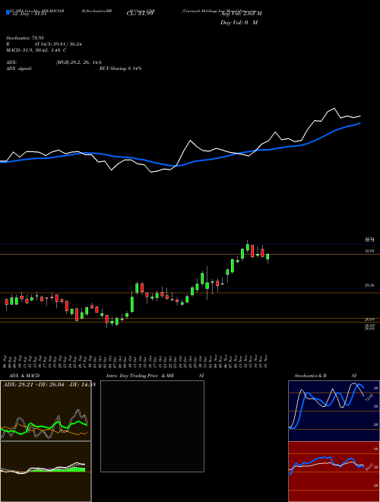Image resolution: width=380 pixels, height=502 pixels.
Task: Click the "ADX: 28.21 +DY: 26.04 -DY: 14.58" header
Action: [49, 385]
